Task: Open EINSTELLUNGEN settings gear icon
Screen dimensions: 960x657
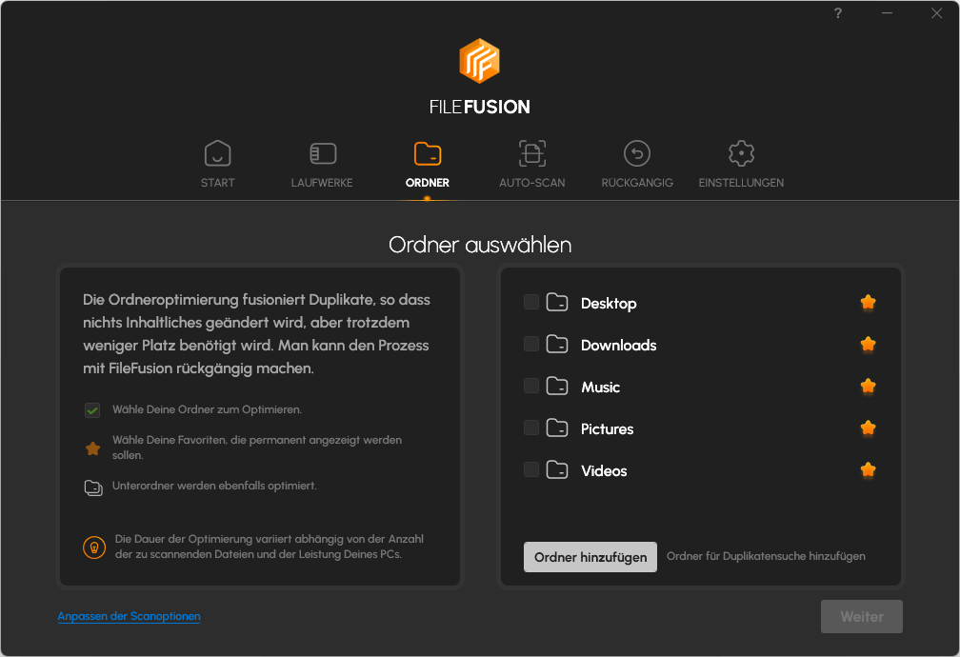Action: point(741,153)
